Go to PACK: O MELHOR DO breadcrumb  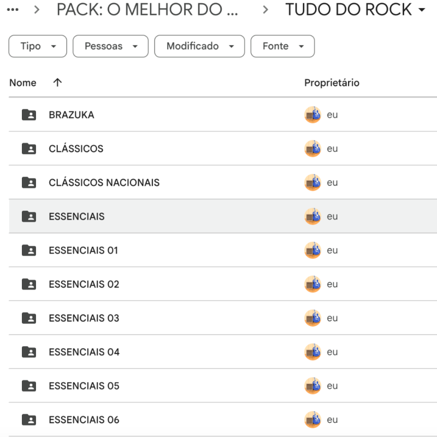[147, 9]
